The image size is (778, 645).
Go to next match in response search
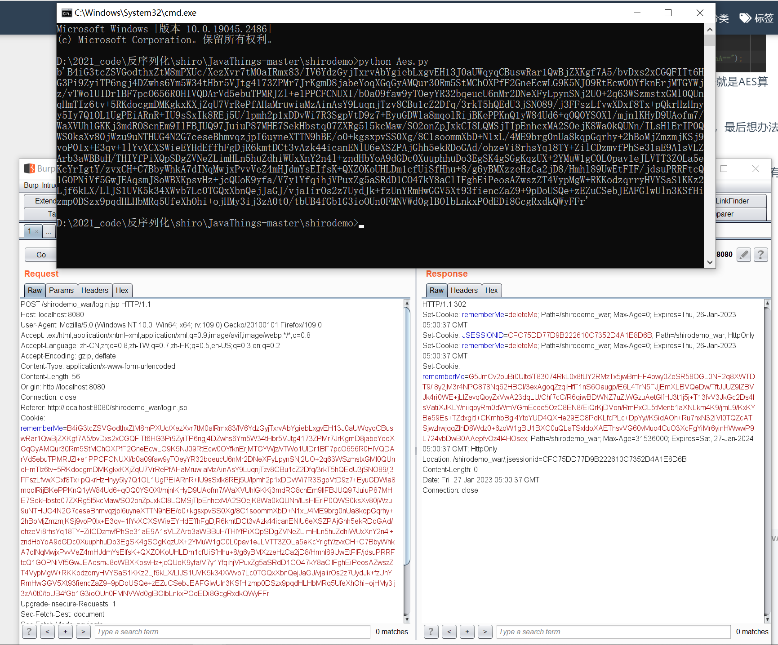click(485, 632)
